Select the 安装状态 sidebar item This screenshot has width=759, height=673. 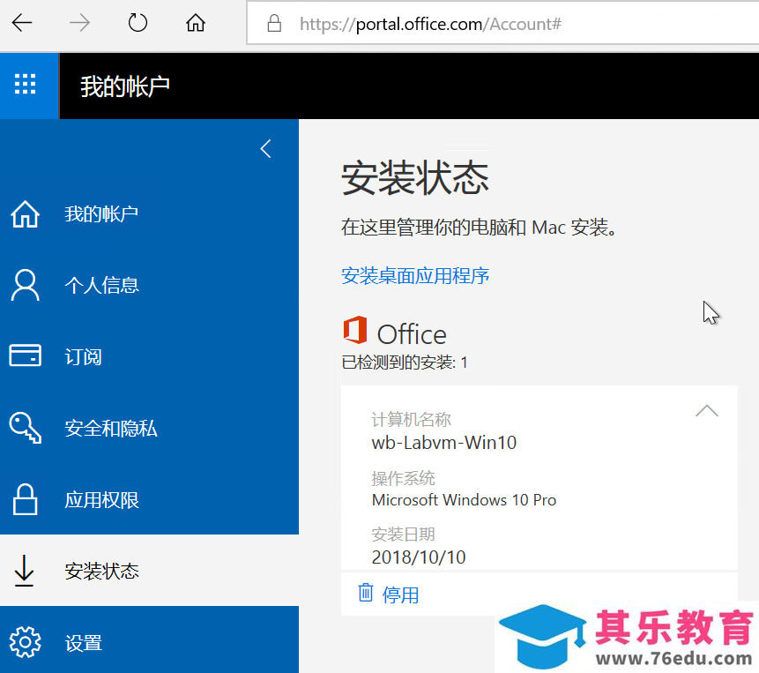[x=149, y=571]
